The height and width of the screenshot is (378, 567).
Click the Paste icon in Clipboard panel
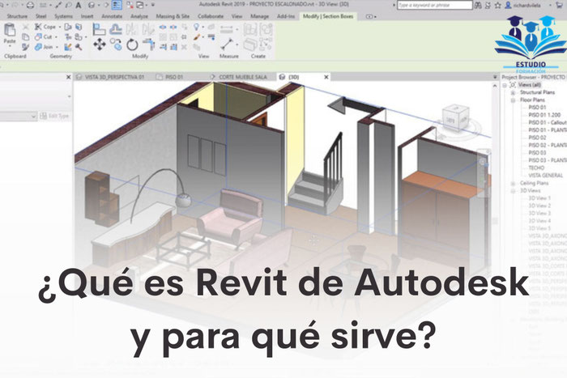[11, 34]
